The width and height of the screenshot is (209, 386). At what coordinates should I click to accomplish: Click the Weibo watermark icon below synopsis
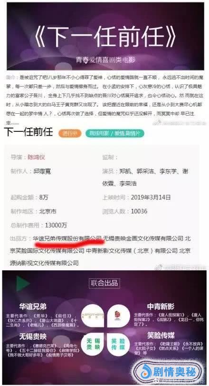pos(158,123)
